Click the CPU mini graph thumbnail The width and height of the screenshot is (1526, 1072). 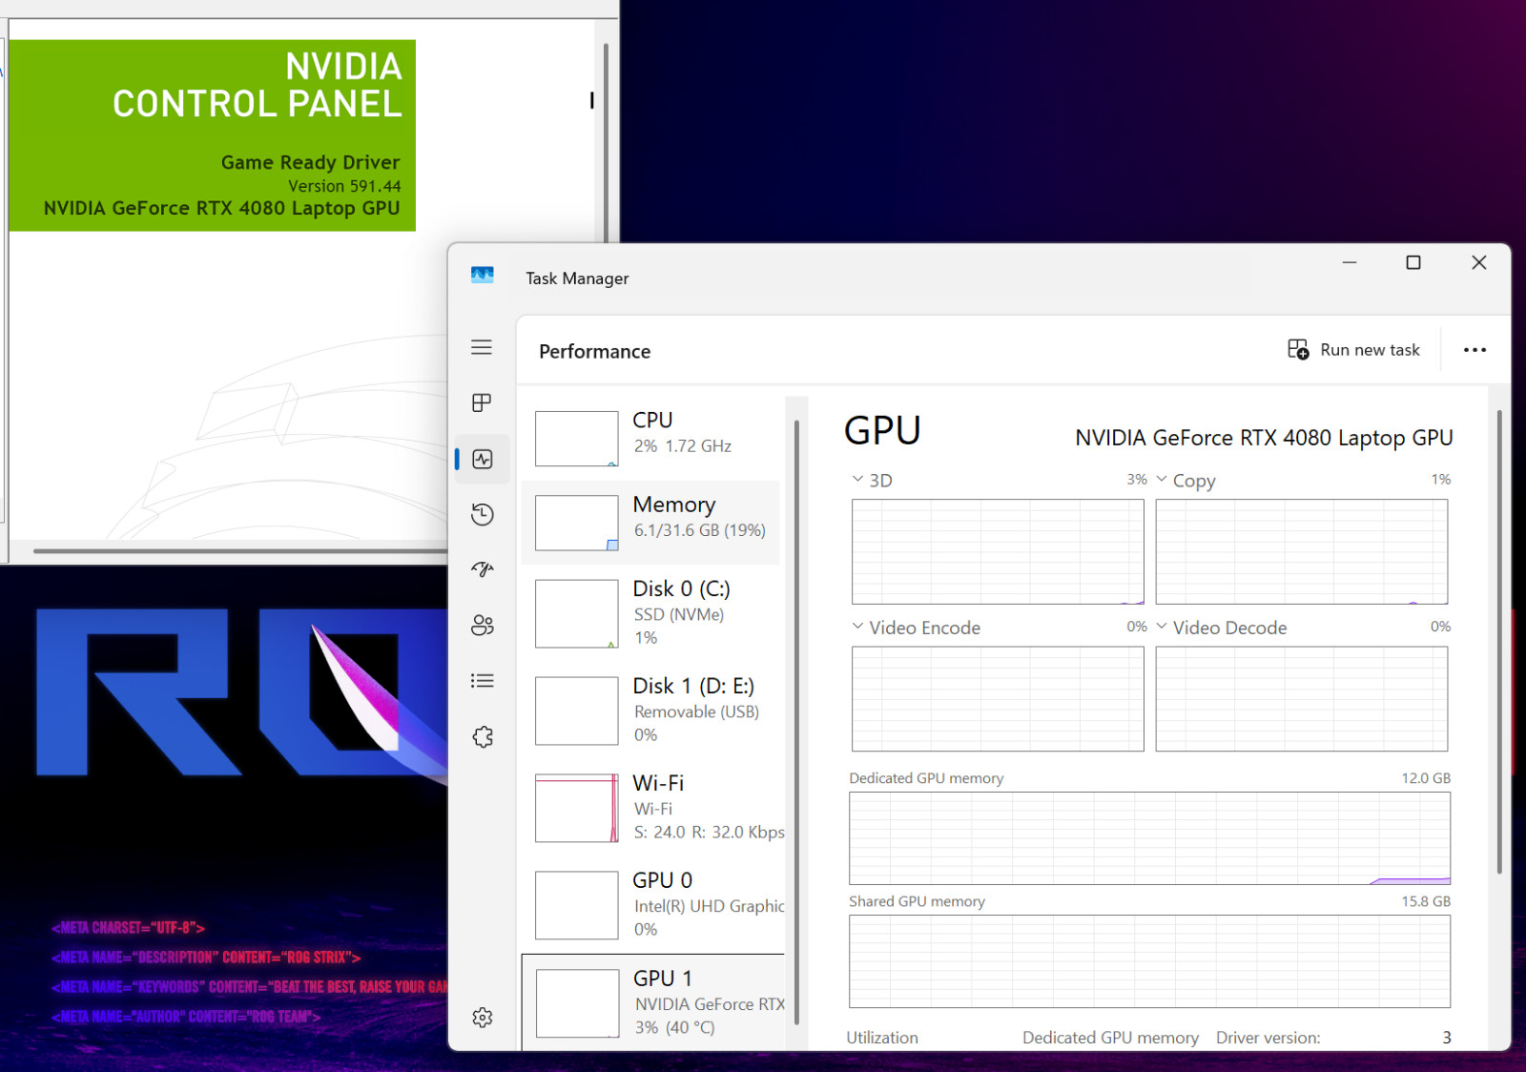click(x=577, y=439)
